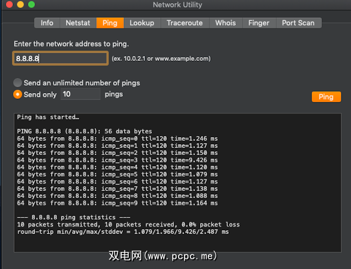Click the round-trip min/avg/max/stddev result line
Screen dimensions: 351x269
pyautogui.click(x=123, y=232)
